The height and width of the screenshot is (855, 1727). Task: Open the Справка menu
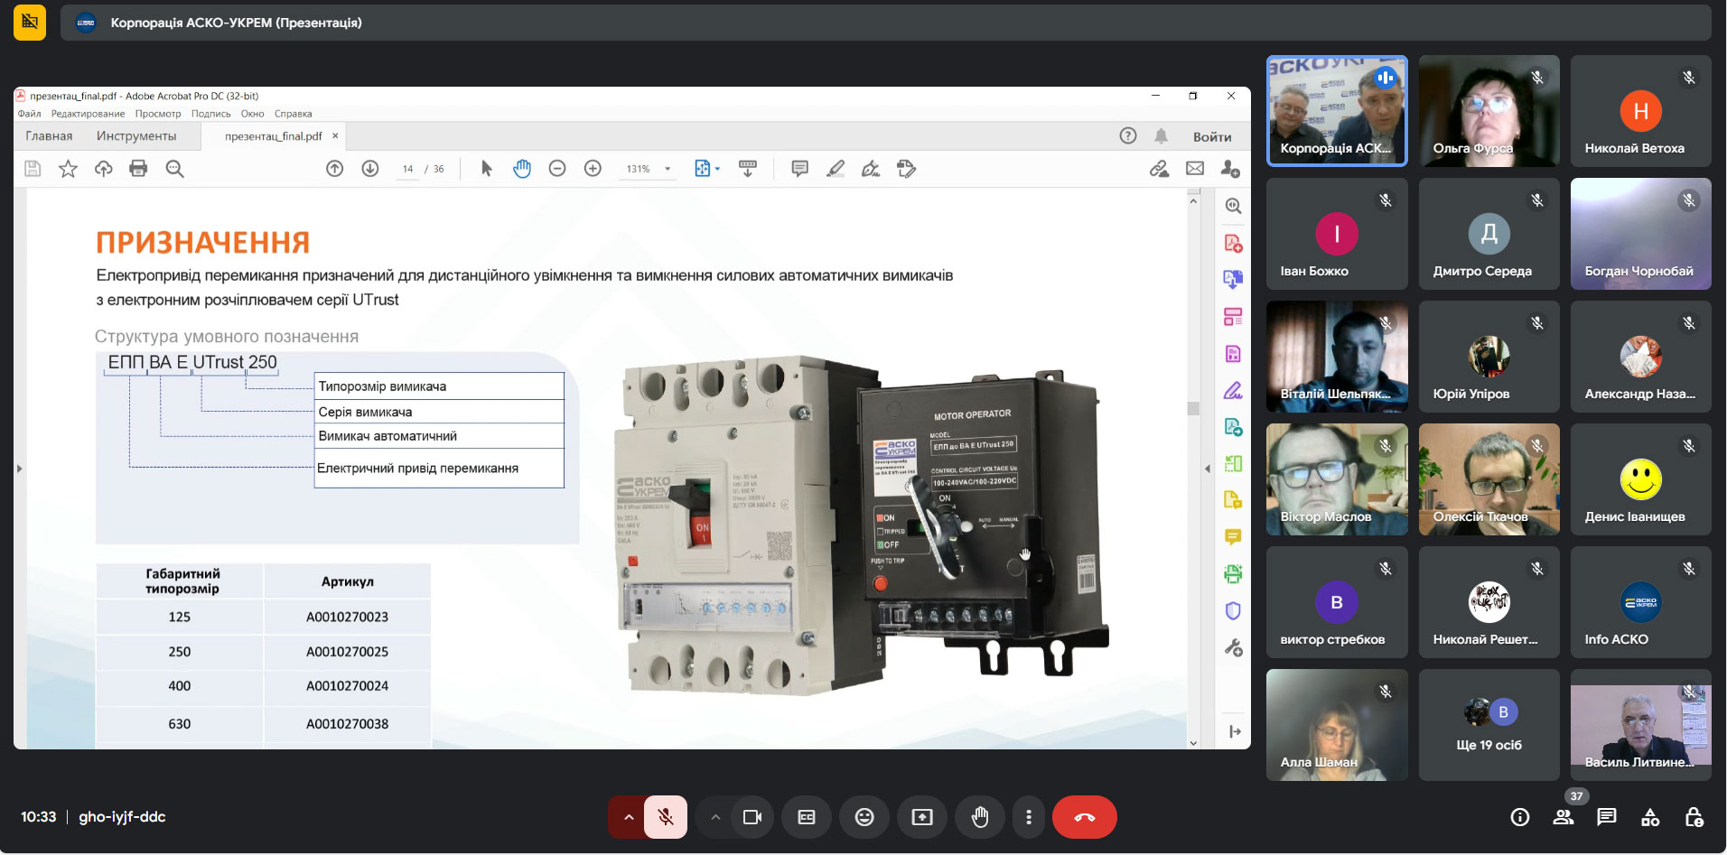(293, 114)
